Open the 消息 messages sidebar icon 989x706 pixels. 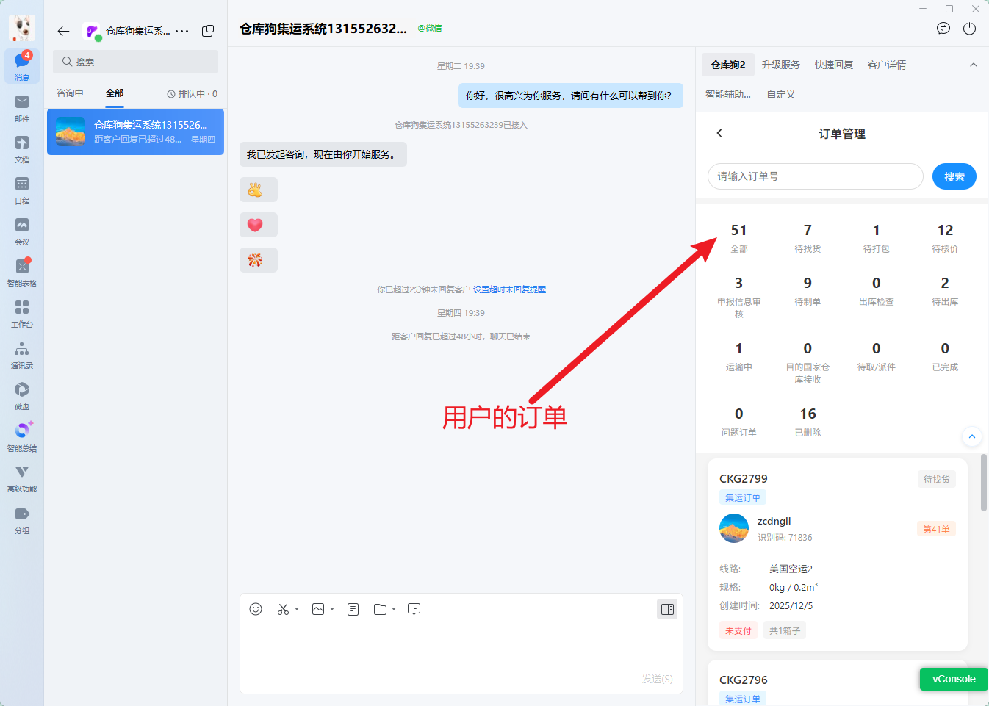pos(22,66)
